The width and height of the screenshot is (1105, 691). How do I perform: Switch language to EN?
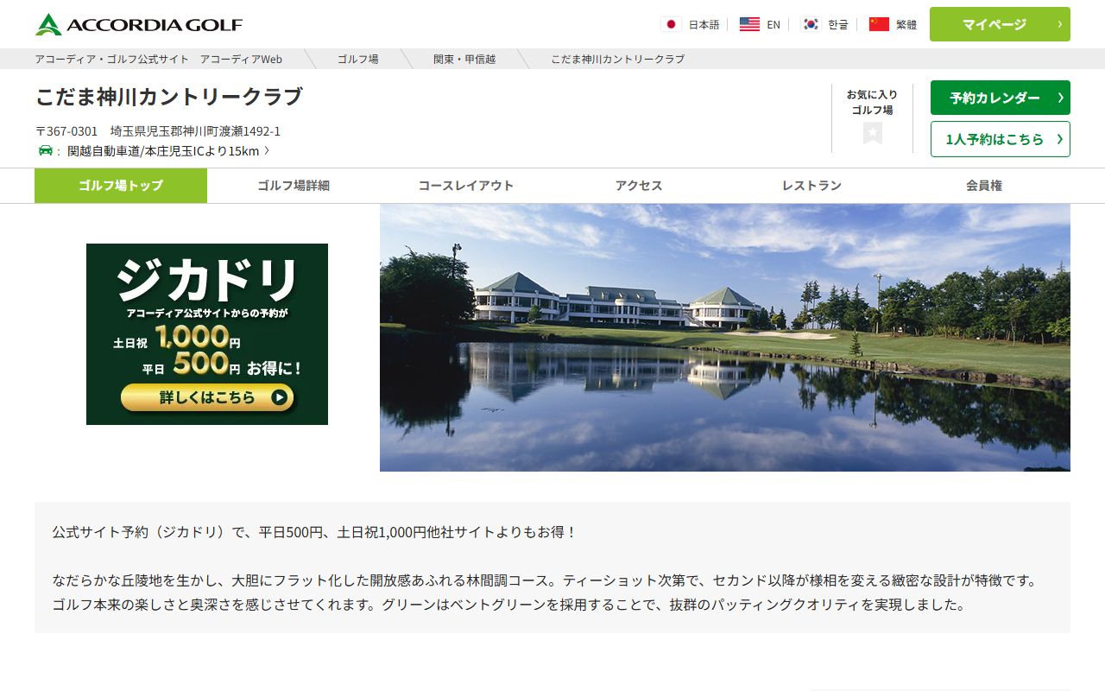coord(773,25)
